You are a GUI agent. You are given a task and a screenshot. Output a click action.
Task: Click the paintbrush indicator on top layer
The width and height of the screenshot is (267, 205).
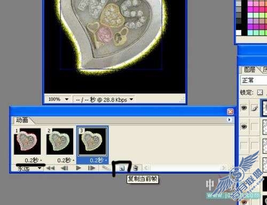(x=255, y=108)
